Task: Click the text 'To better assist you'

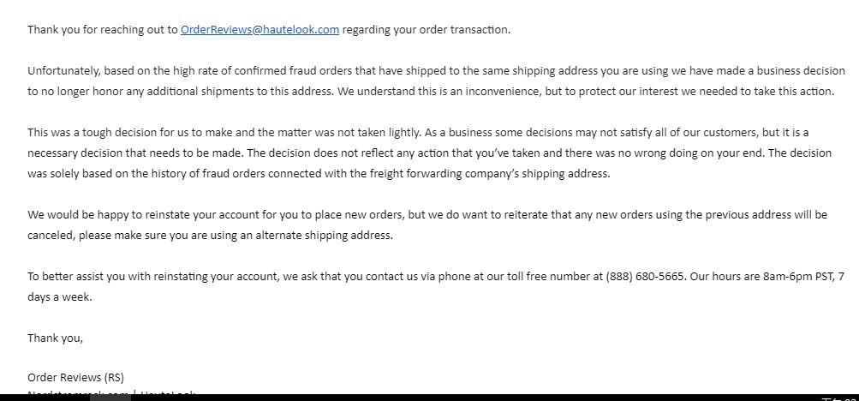Action: [x=76, y=276]
